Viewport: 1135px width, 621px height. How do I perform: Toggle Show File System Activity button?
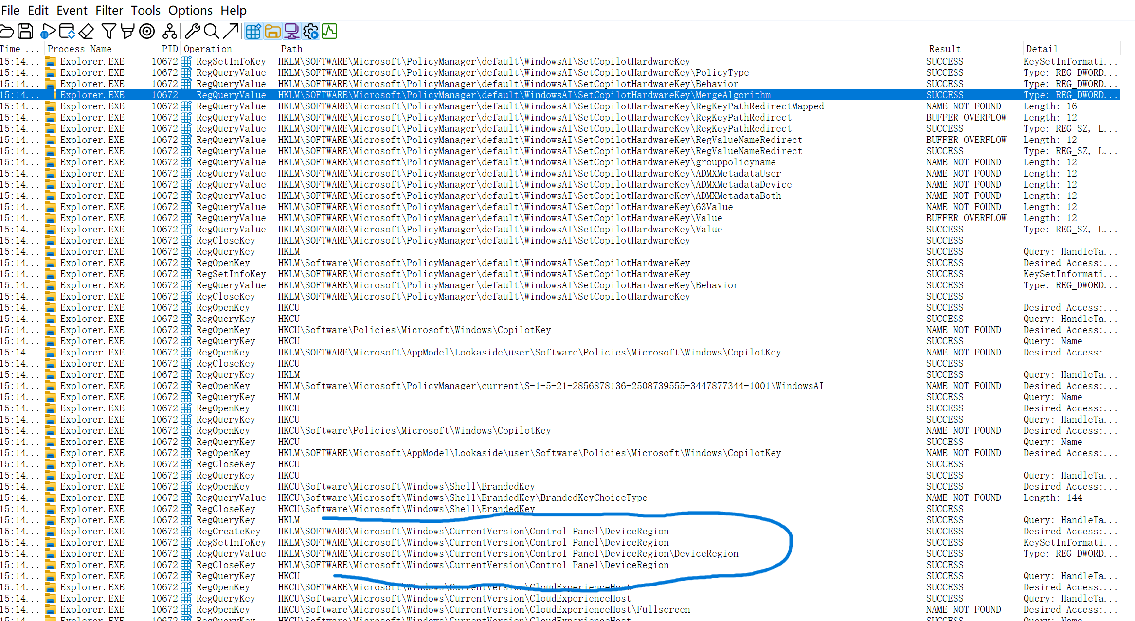[272, 32]
